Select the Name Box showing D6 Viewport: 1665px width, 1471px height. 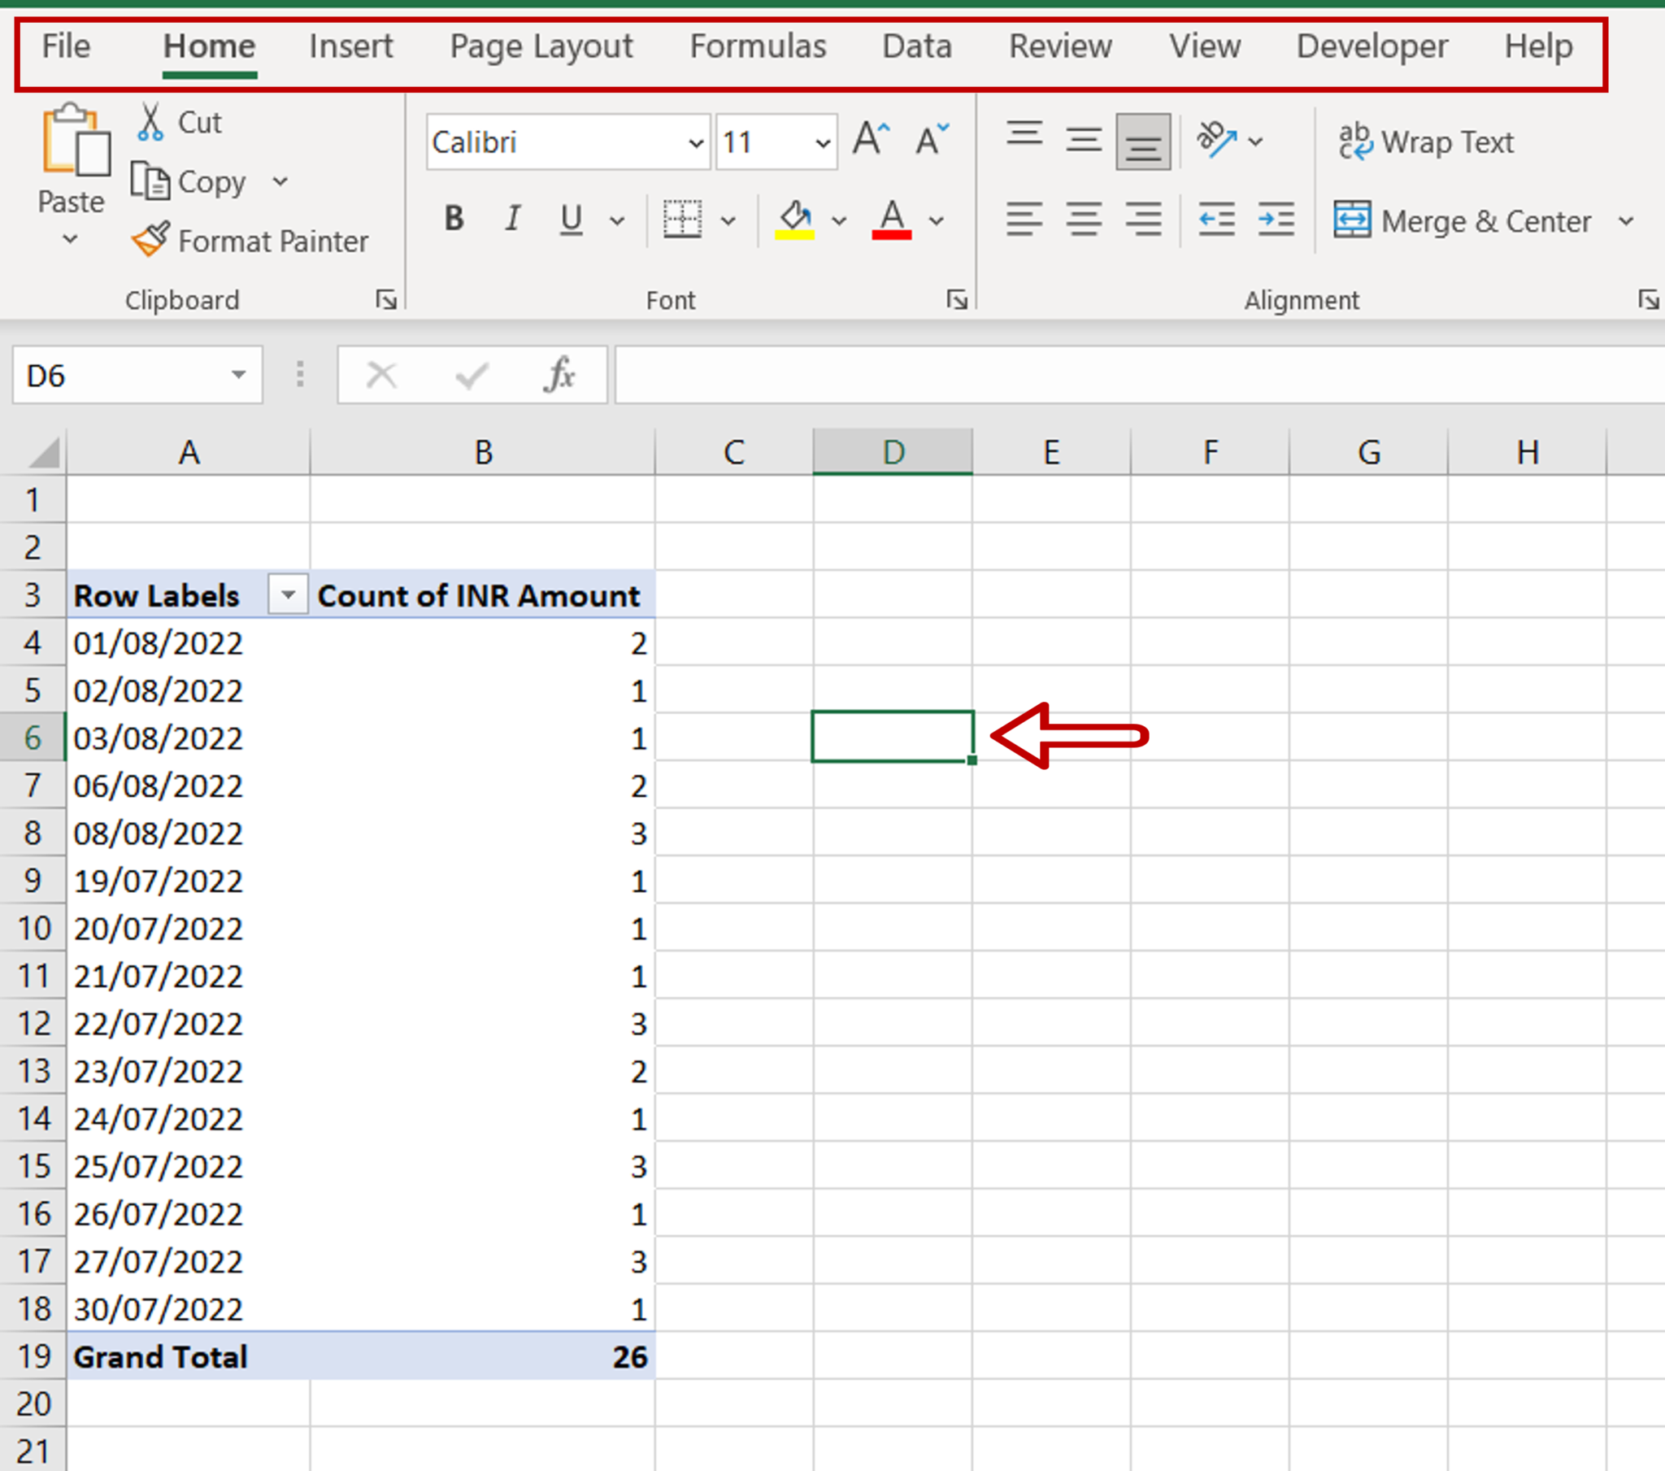coord(122,374)
